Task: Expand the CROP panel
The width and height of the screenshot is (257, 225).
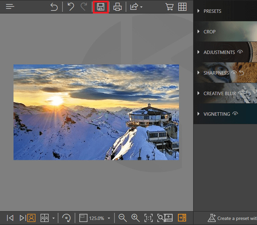Action: (199, 32)
